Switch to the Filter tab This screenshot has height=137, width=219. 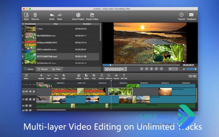[57, 69]
